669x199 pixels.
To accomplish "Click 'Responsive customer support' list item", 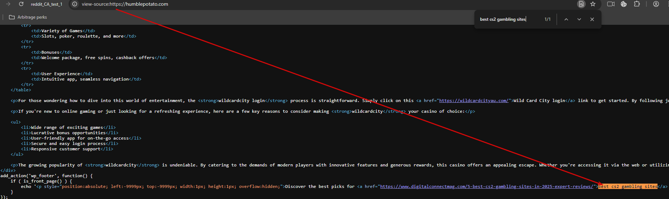I will 66,149.
